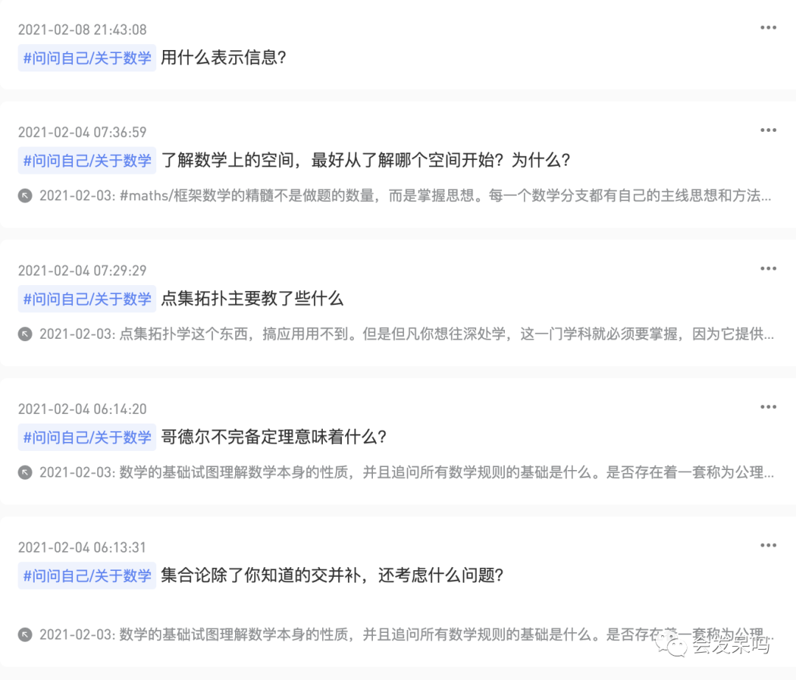
Task: Click timestamp 2021-02-04 07:29:29
Action: (x=83, y=270)
